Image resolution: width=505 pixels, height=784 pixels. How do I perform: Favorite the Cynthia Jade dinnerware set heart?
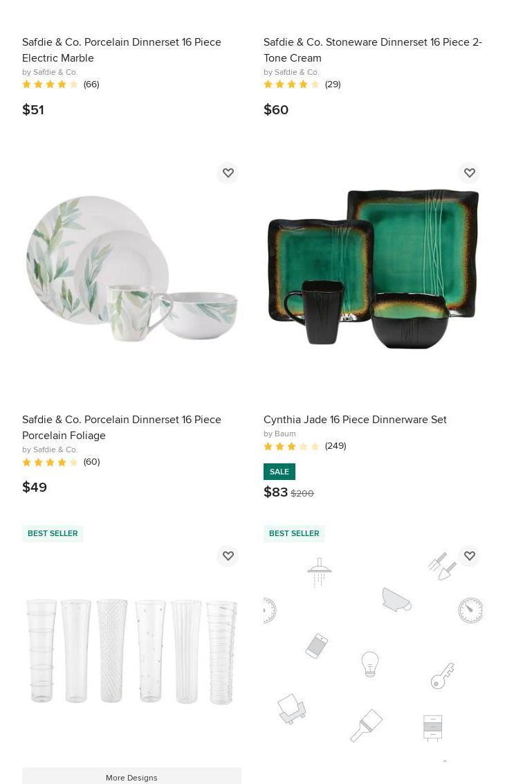pos(470,173)
